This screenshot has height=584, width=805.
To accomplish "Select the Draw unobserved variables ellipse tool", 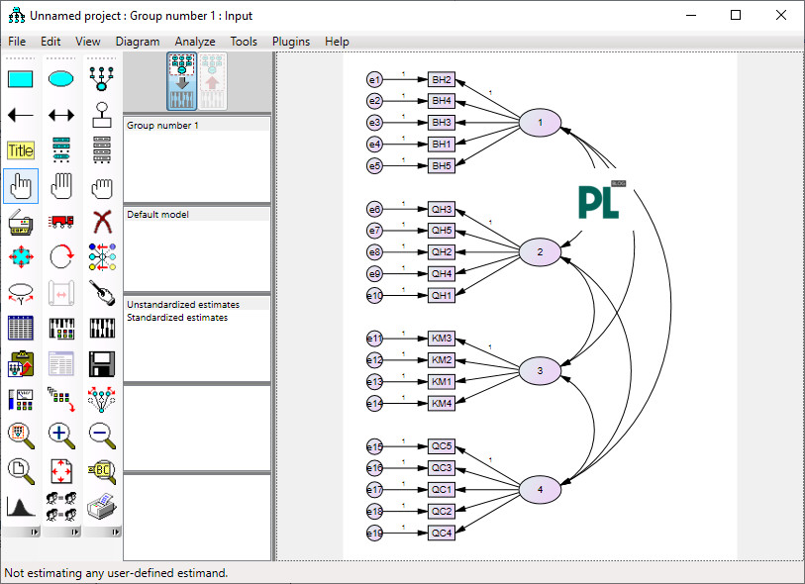I will click(60, 77).
